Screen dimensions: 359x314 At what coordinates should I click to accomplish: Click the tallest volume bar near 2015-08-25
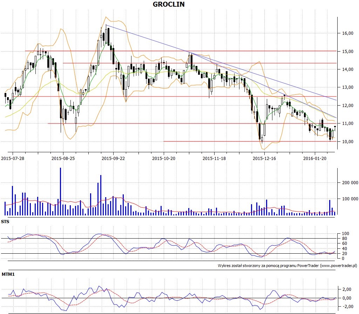(x=60, y=191)
